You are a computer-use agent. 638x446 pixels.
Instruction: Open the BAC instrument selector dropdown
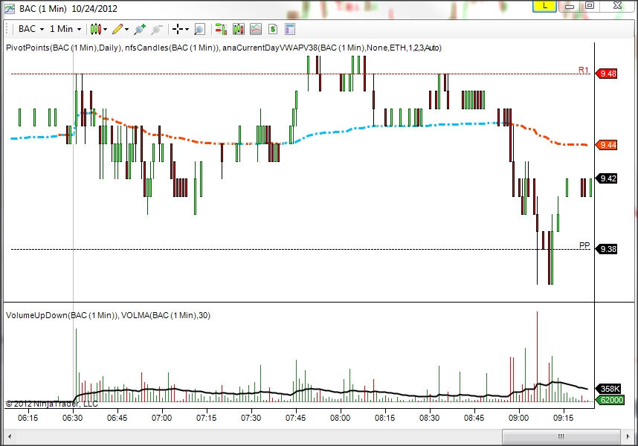31,29
